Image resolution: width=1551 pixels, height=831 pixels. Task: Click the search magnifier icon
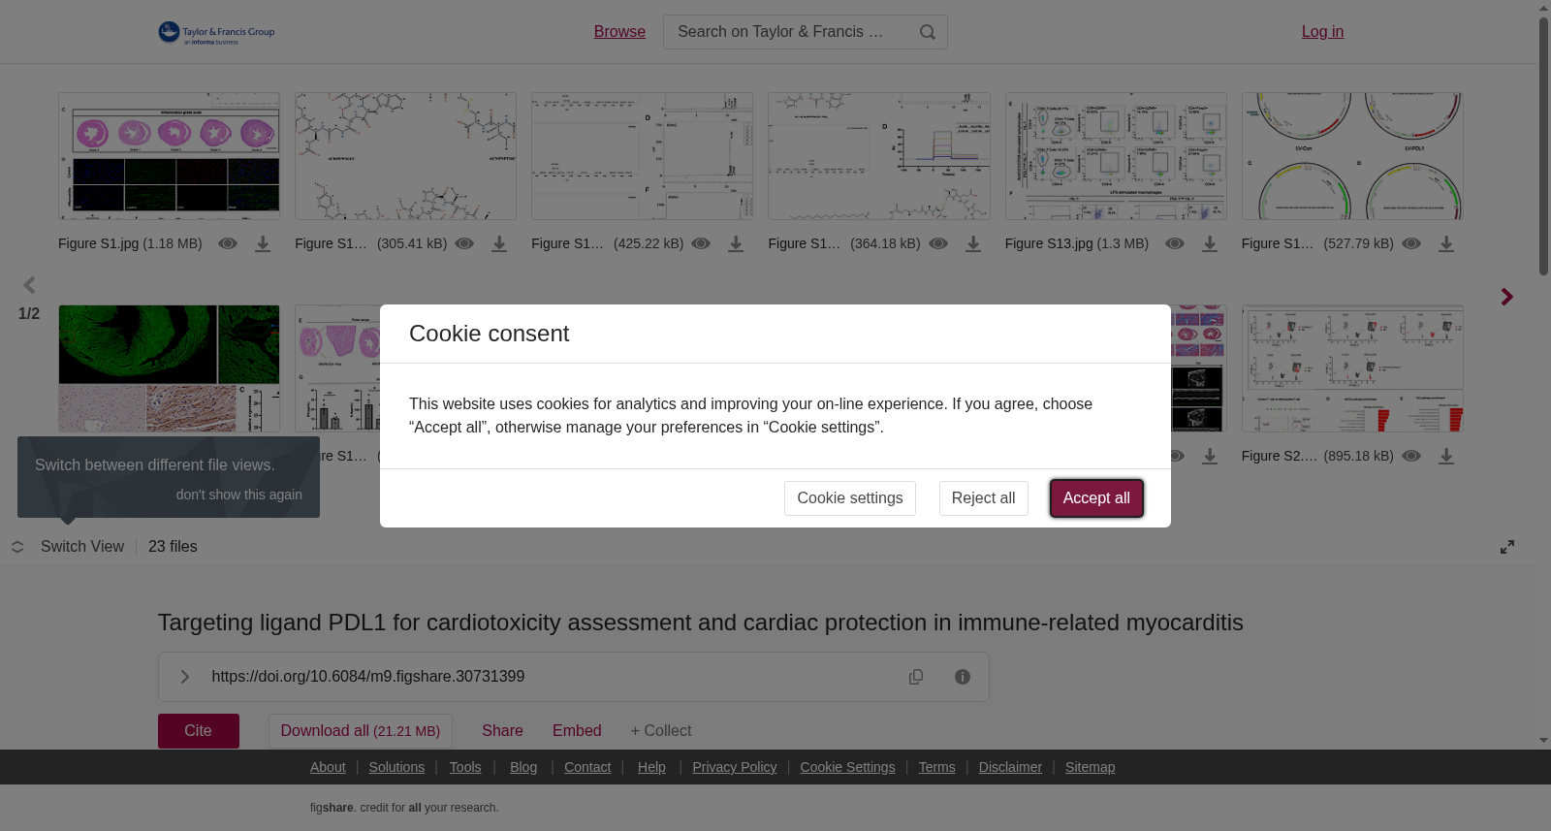(928, 32)
